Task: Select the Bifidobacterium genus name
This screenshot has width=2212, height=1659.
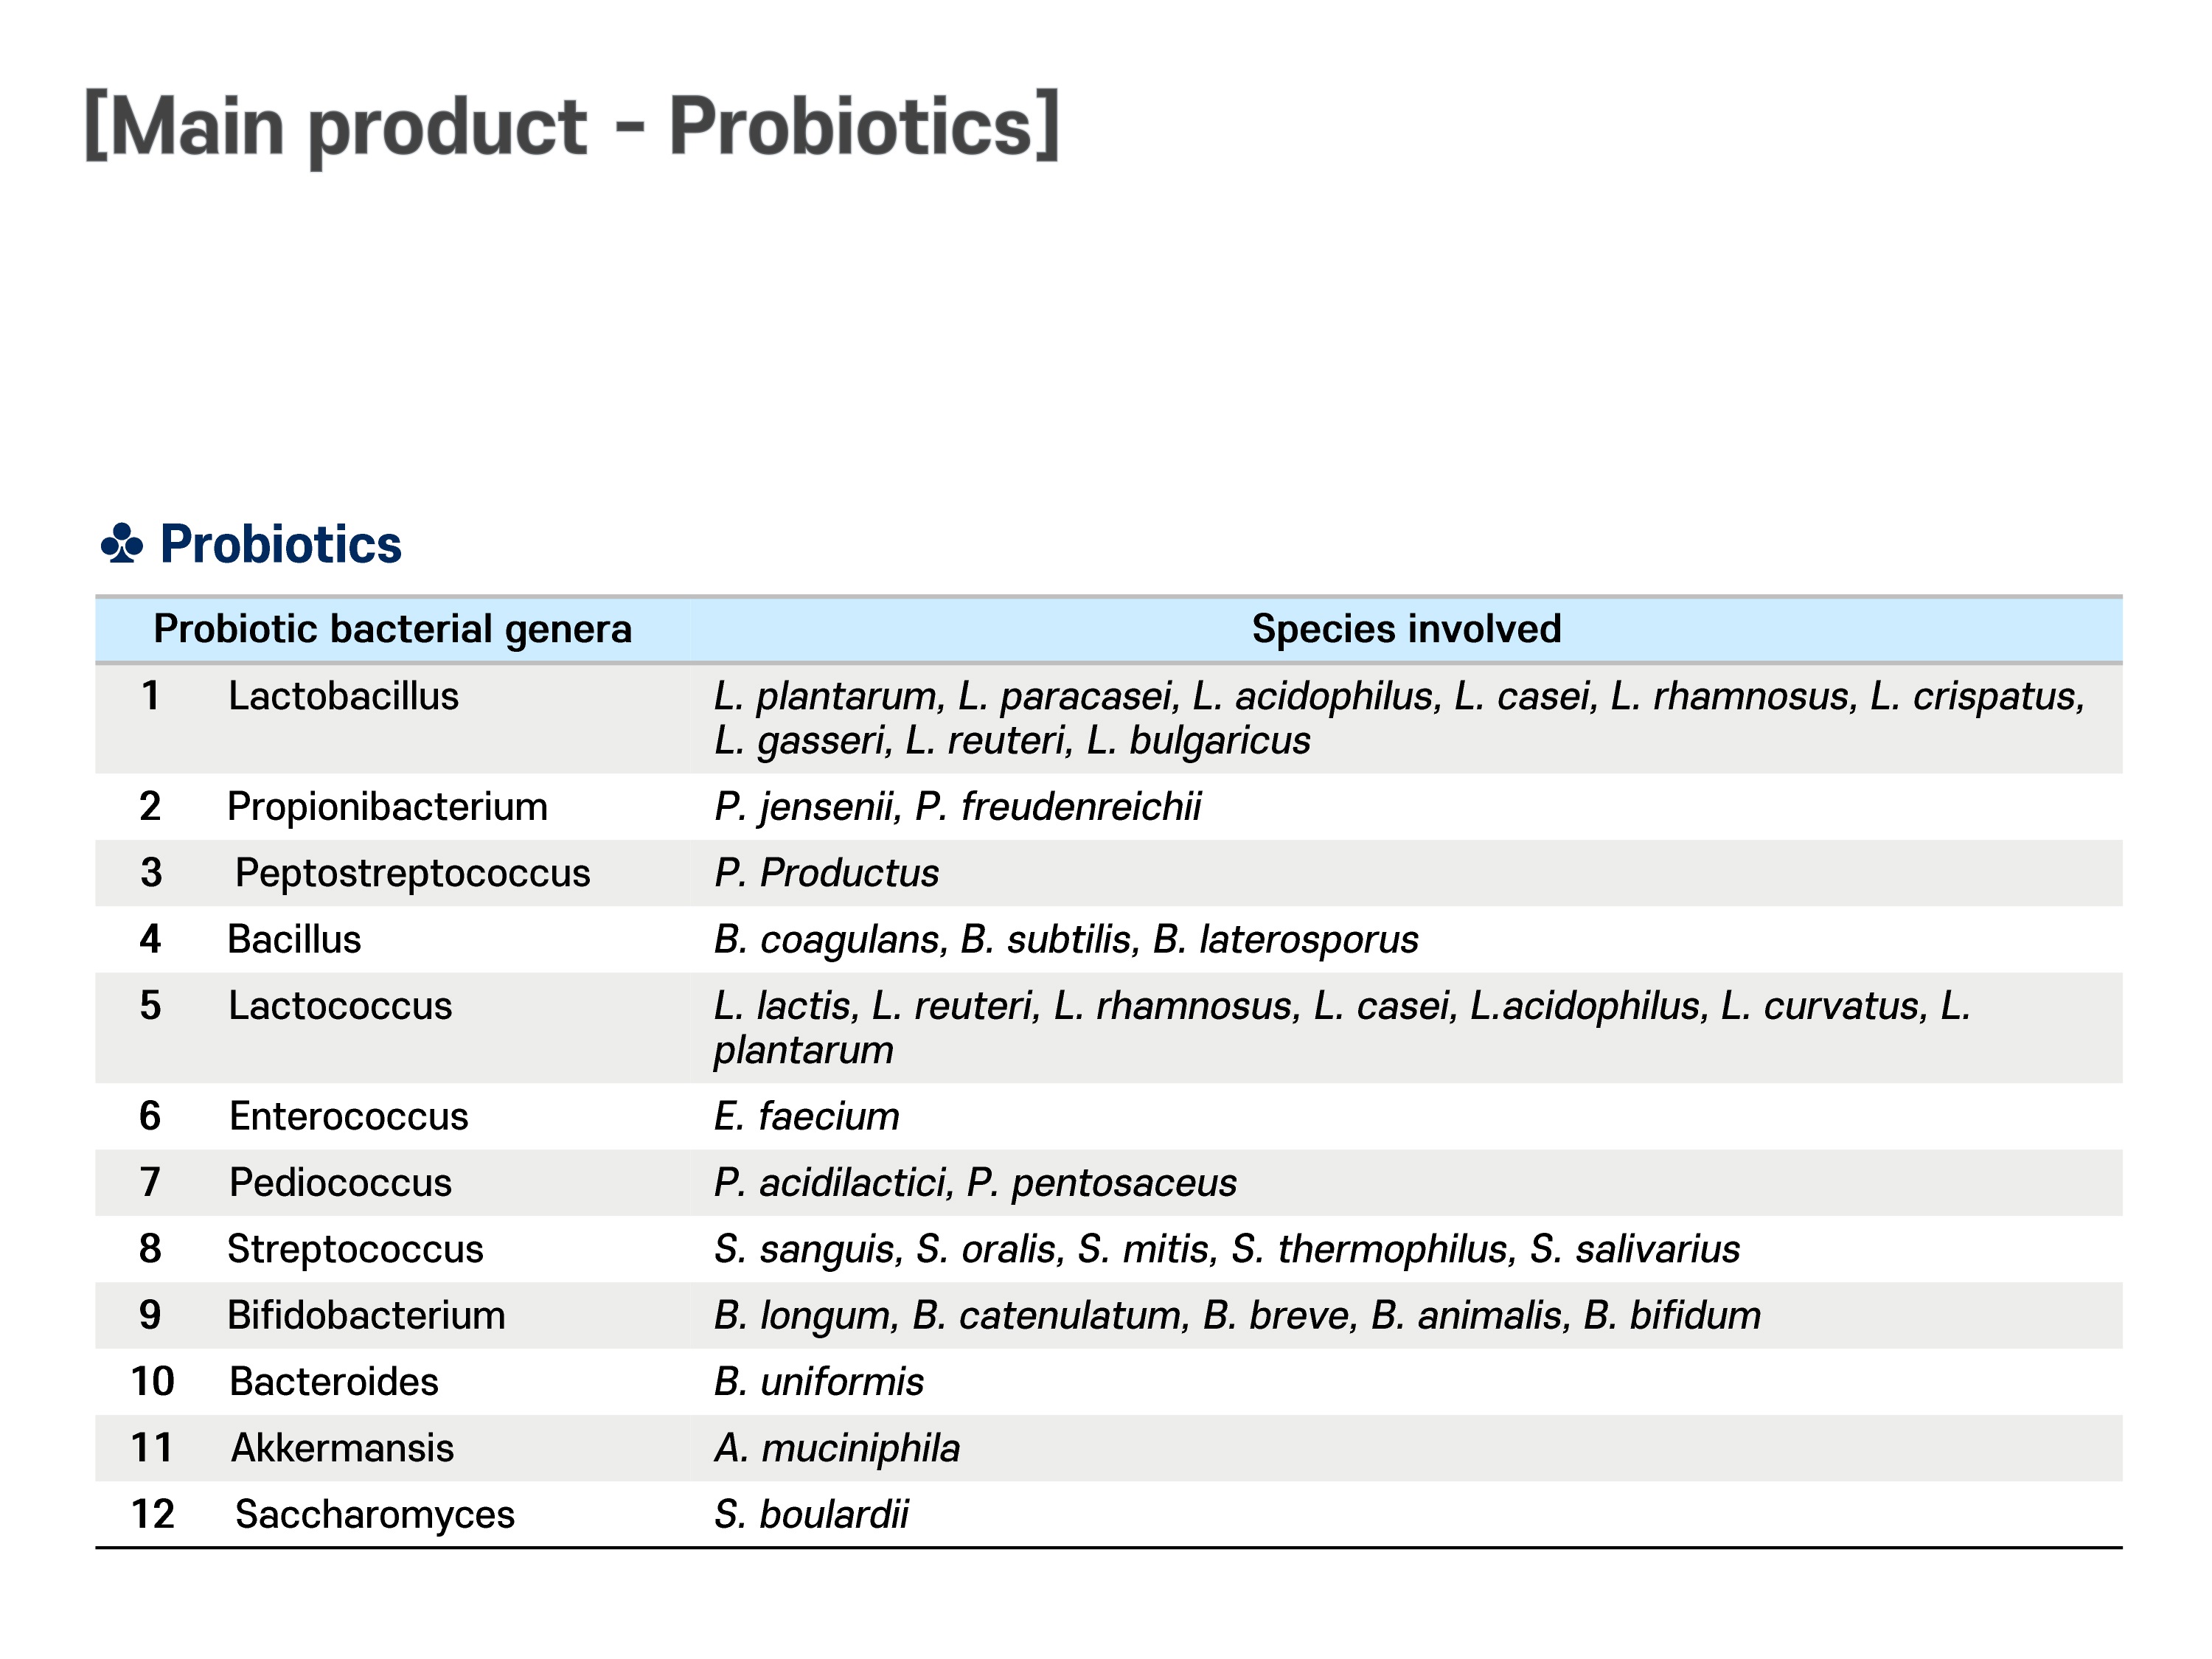Action: (366, 1316)
